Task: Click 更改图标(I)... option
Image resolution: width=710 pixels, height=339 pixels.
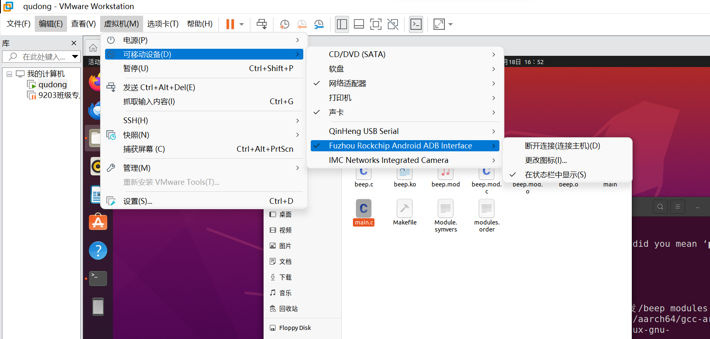Action: pos(567,160)
